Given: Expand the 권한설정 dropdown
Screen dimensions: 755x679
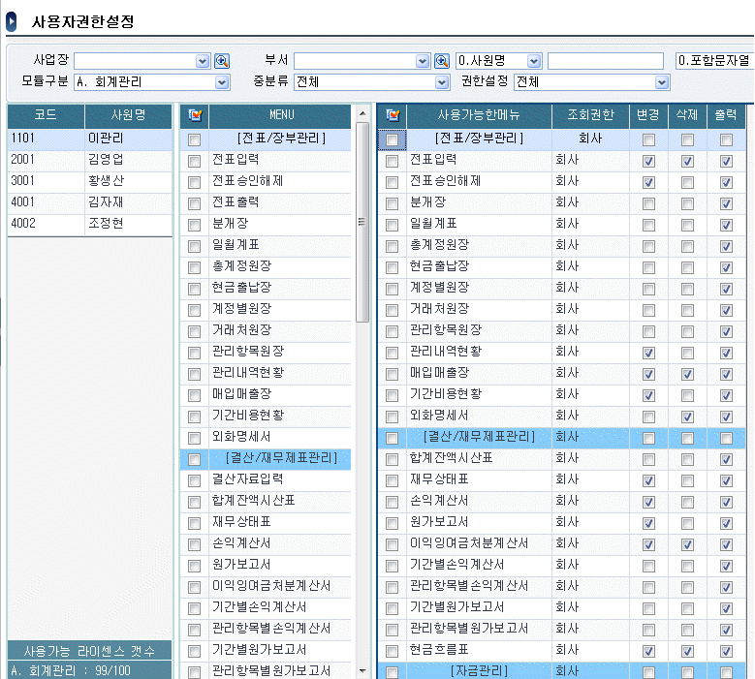Looking at the screenshot, I should click(662, 82).
